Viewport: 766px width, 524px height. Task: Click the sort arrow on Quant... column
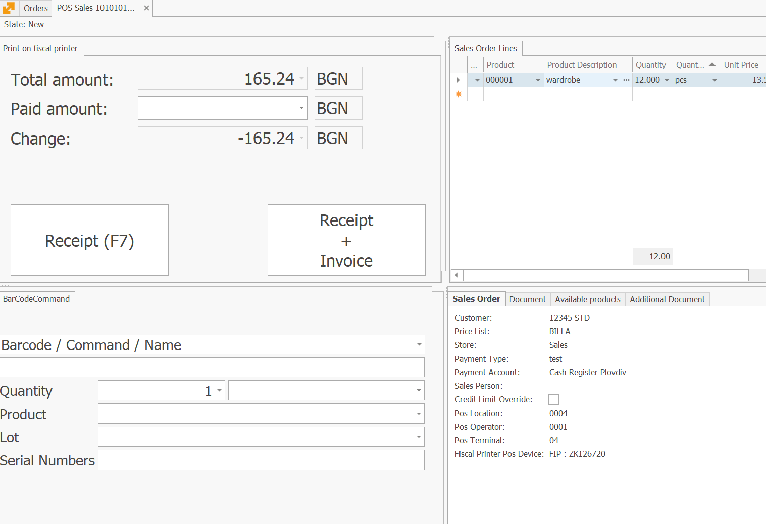[712, 64]
